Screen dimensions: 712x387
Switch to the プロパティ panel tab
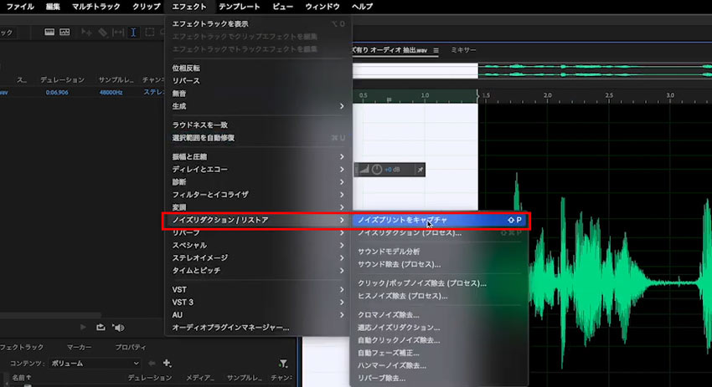[x=131, y=347]
